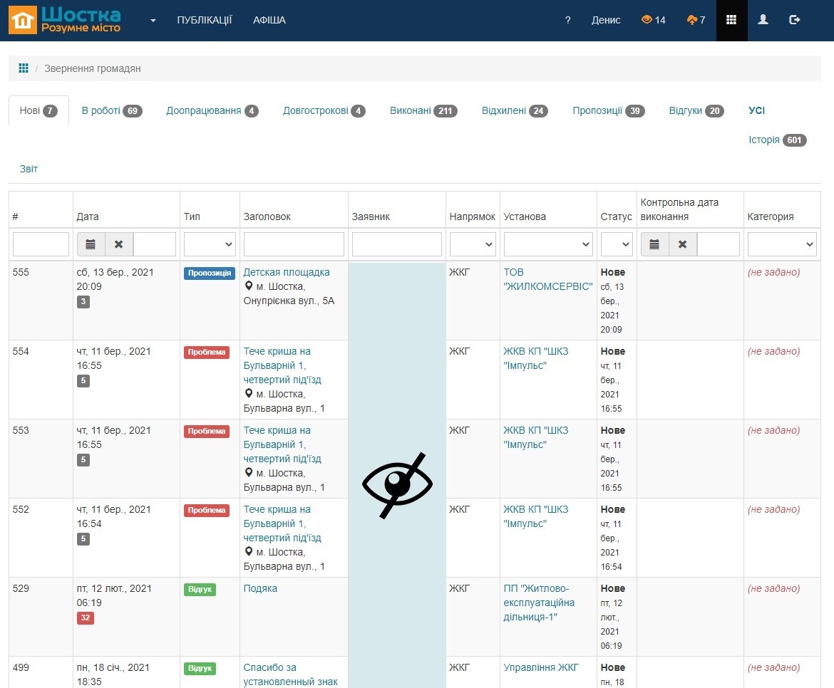Open the Статус filter dropdown
The image size is (834, 688).
click(x=617, y=244)
